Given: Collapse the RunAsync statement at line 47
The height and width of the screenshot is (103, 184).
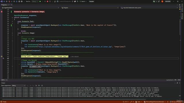Looking at the screenshot, I should coord(12,66).
